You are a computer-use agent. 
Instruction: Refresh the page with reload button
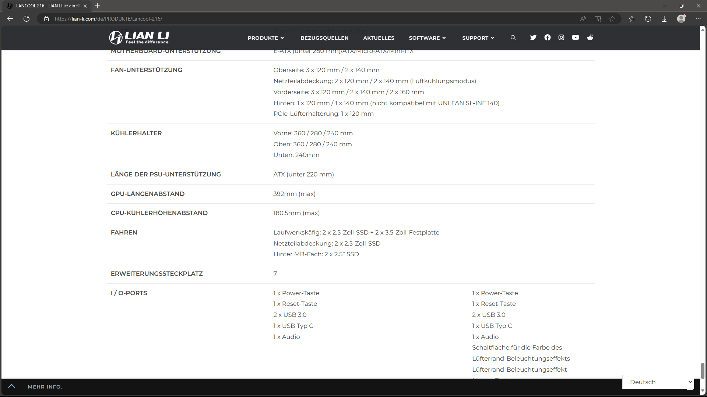27,19
